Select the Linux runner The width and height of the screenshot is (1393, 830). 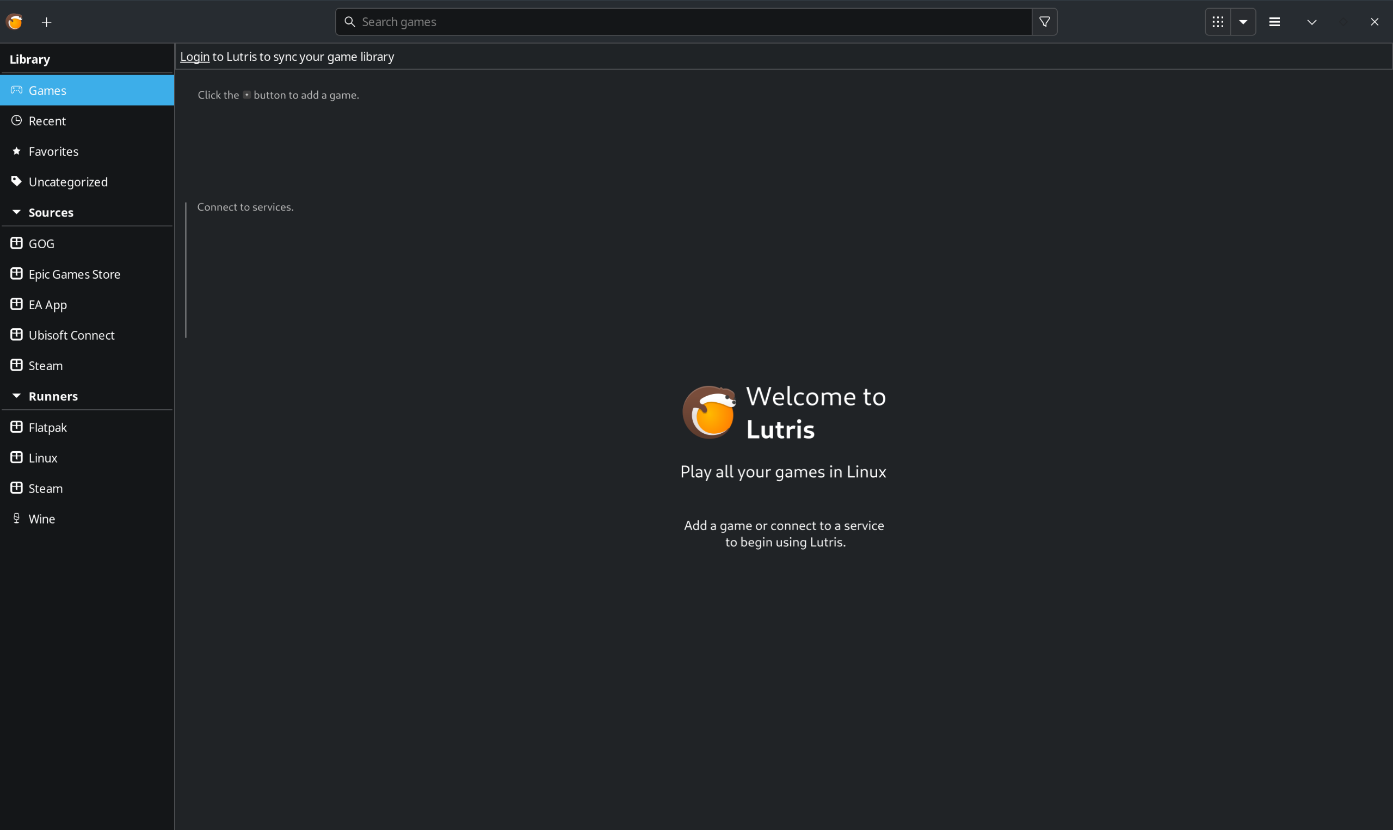click(87, 458)
